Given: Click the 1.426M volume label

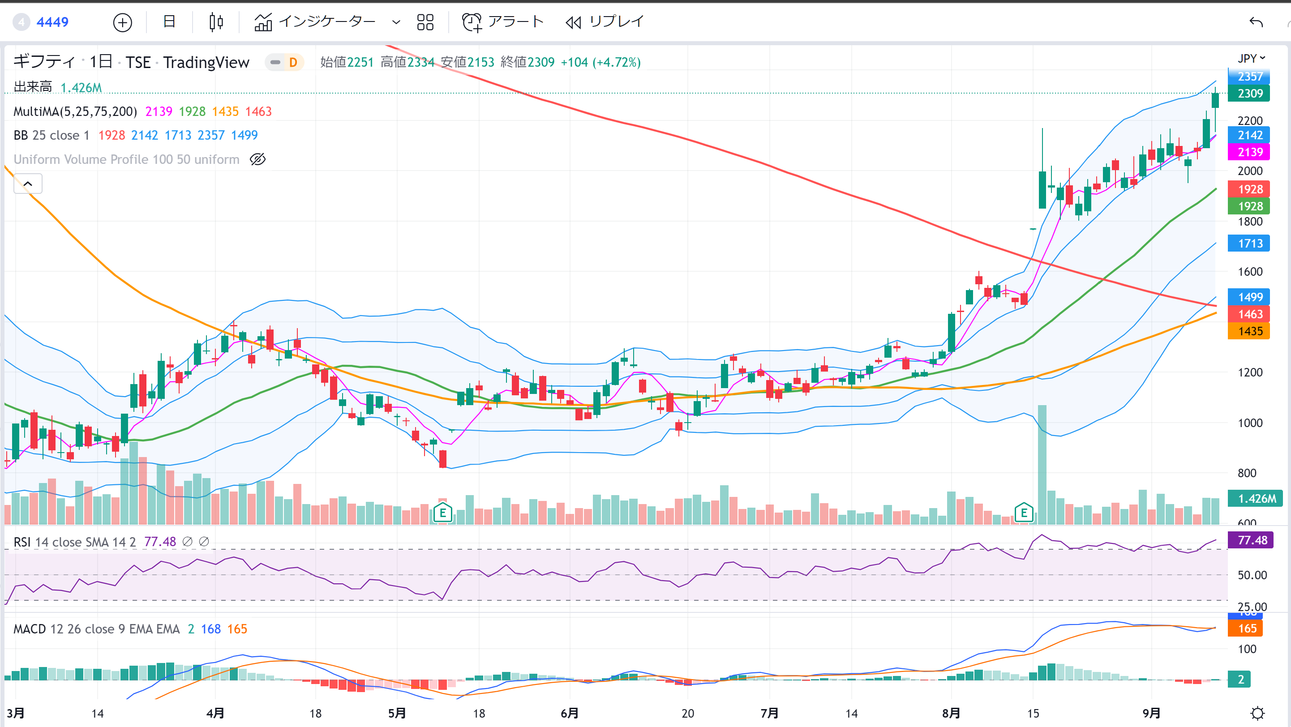Looking at the screenshot, I should tap(1256, 499).
